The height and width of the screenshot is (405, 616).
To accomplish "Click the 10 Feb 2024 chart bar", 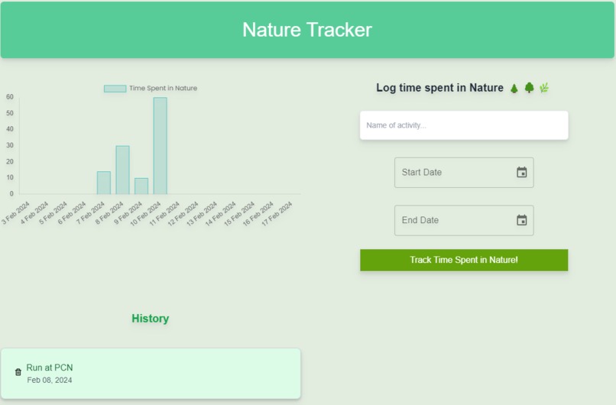I will coord(160,146).
